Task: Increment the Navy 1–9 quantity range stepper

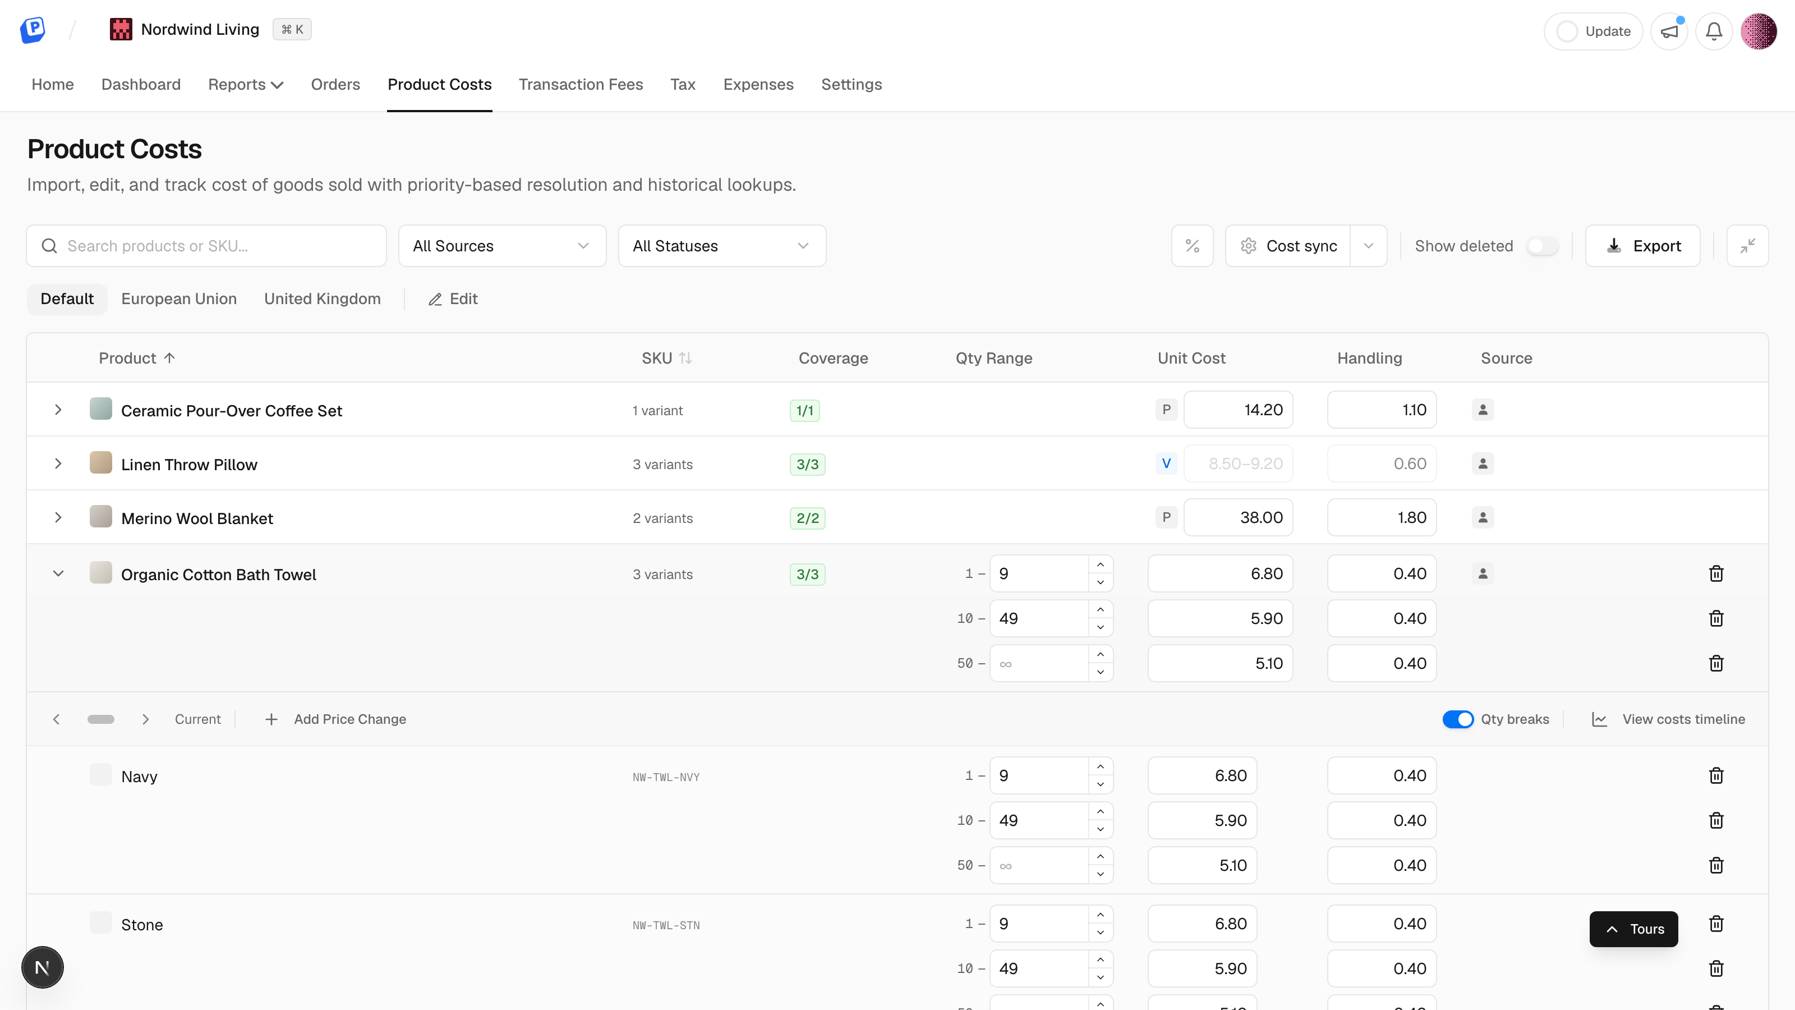Action: pos(1100,766)
